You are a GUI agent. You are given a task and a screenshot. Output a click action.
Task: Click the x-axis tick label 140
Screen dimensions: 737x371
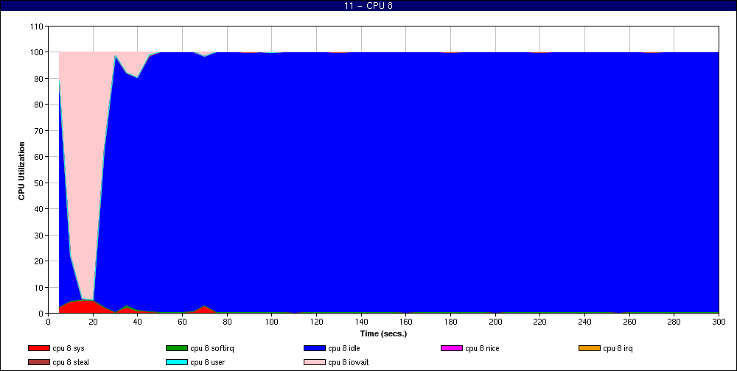tap(361, 322)
